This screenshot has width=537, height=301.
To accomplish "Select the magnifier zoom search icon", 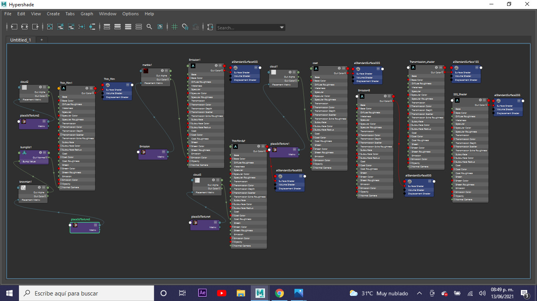I will pyautogui.click(x=149, y=27).
